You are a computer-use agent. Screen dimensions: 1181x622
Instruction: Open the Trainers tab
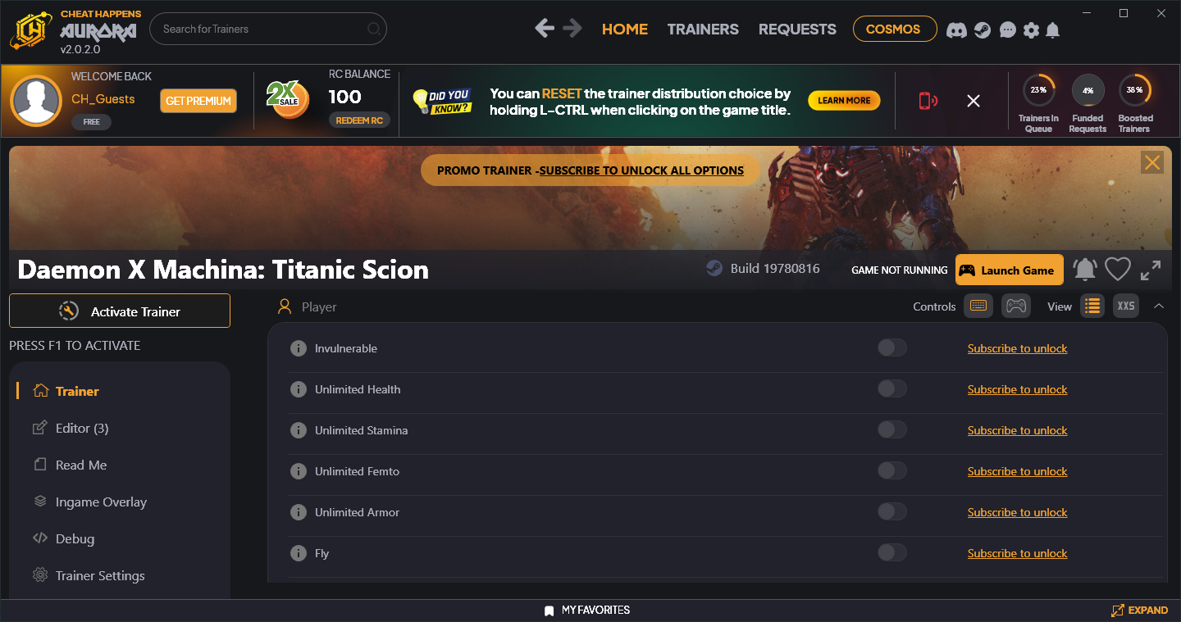pos(703,29)
